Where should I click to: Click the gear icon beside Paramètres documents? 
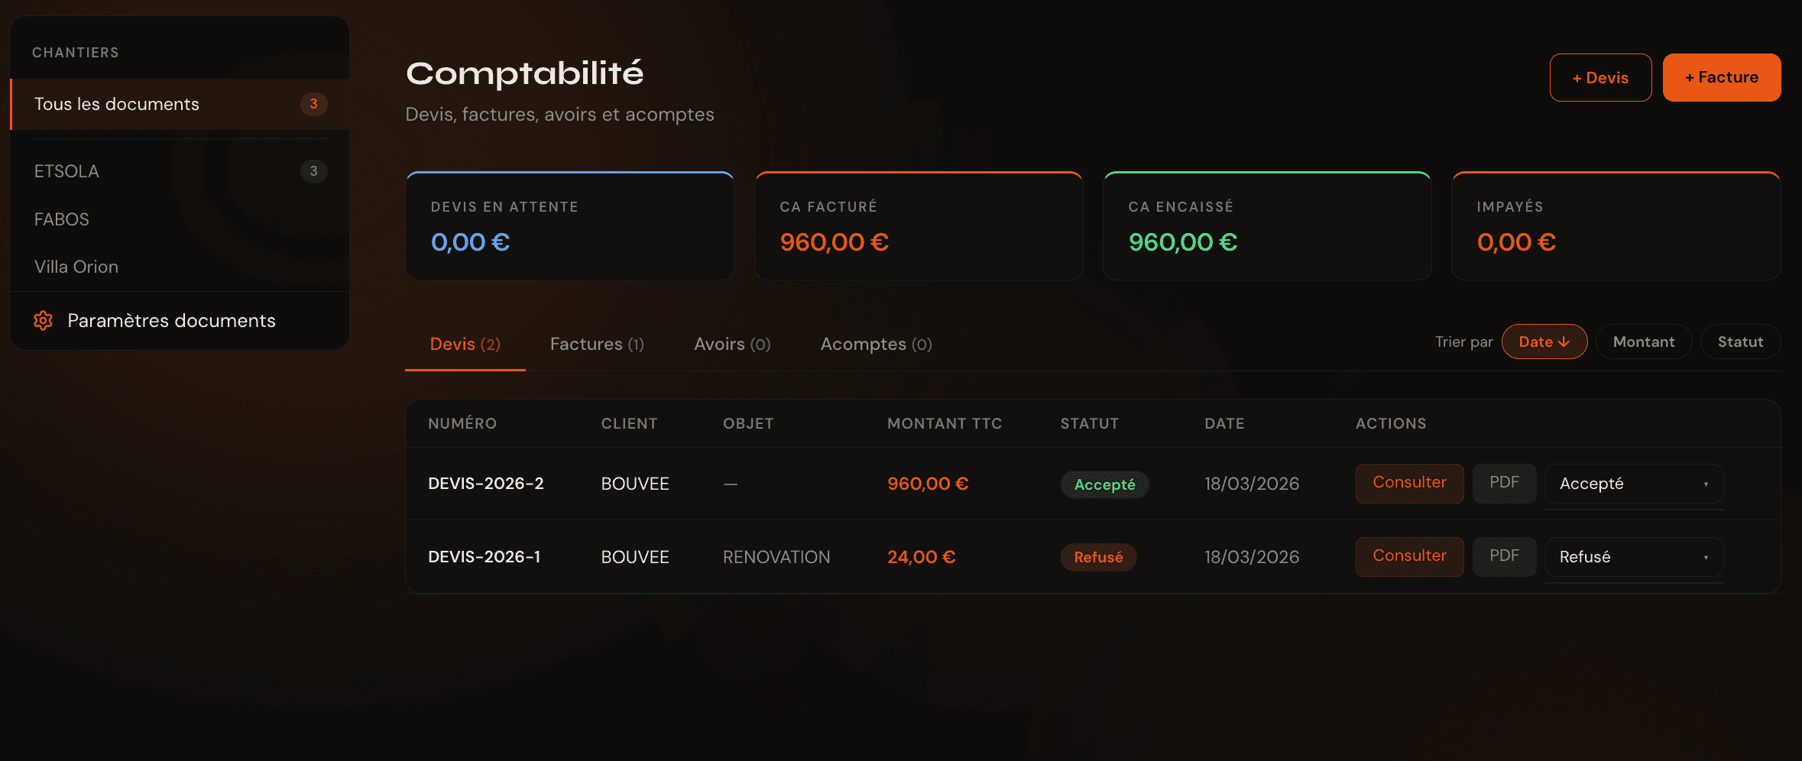[44, 321]
